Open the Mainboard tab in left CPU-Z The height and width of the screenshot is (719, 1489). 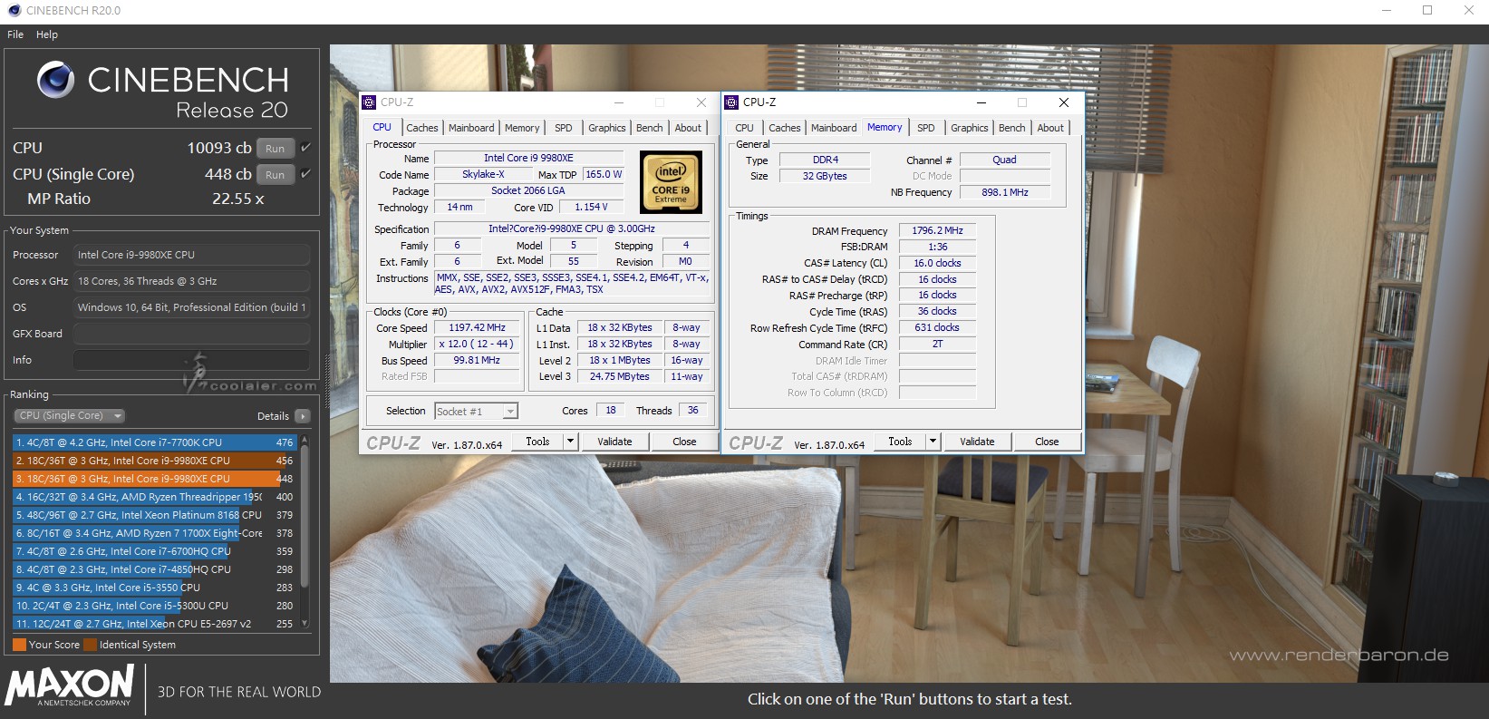471,128
